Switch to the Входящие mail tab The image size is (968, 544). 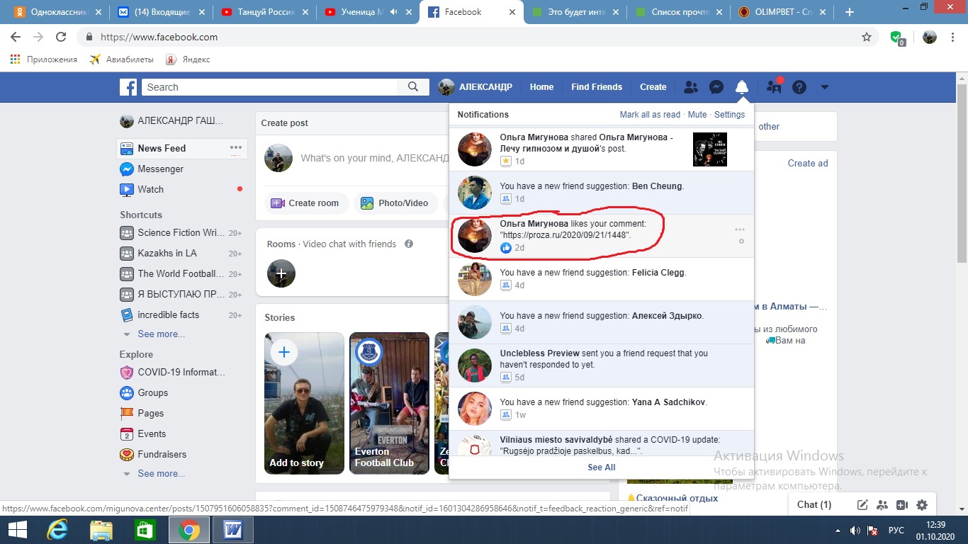(x=162, y=12)
